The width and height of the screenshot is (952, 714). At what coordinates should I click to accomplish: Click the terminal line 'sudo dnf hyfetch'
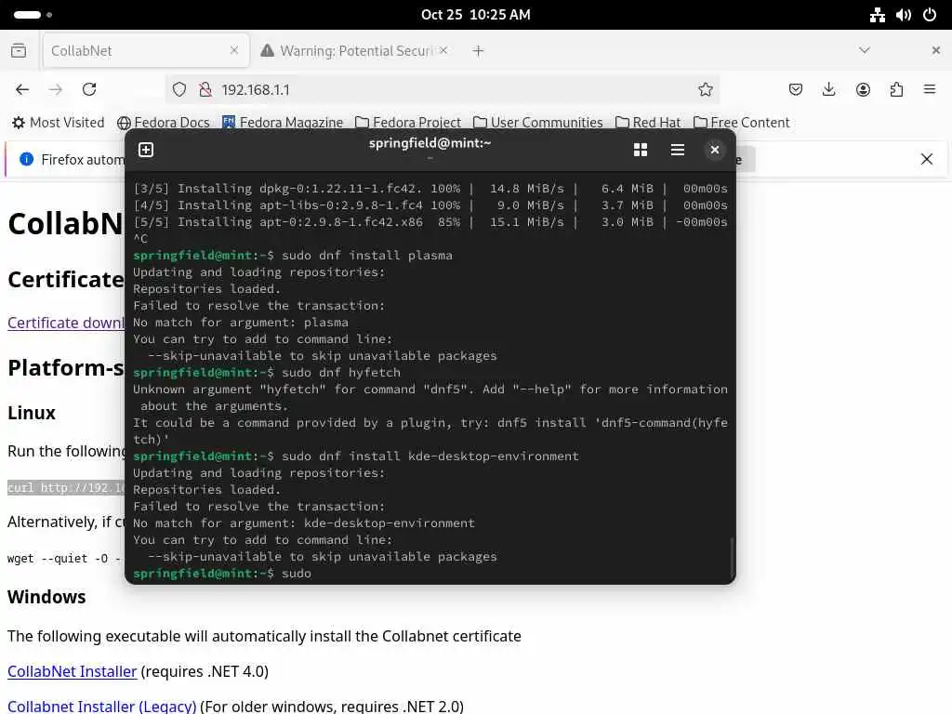coord(341,373)
